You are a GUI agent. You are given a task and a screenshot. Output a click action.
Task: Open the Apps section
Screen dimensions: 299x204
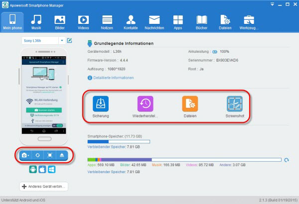point(178,22)
